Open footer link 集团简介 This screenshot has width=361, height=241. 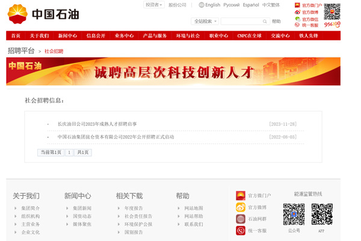31,208
